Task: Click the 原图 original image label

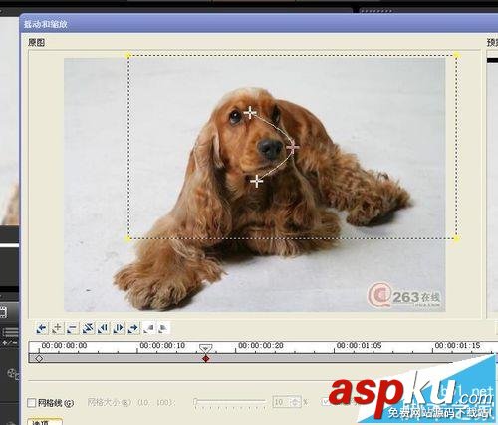Action: [36, 42]
